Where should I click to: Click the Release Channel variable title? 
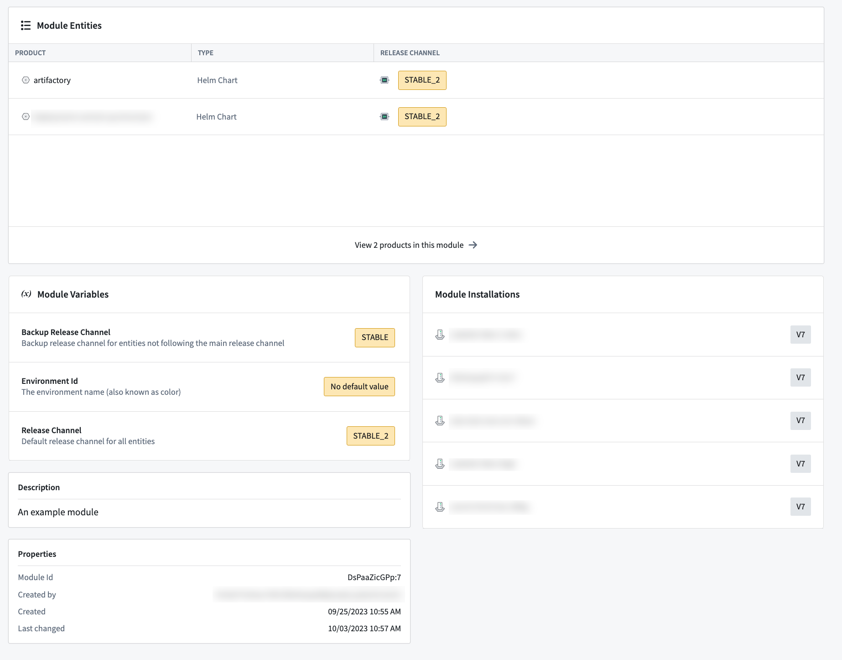pyautogui.click(x=52, y=430)
